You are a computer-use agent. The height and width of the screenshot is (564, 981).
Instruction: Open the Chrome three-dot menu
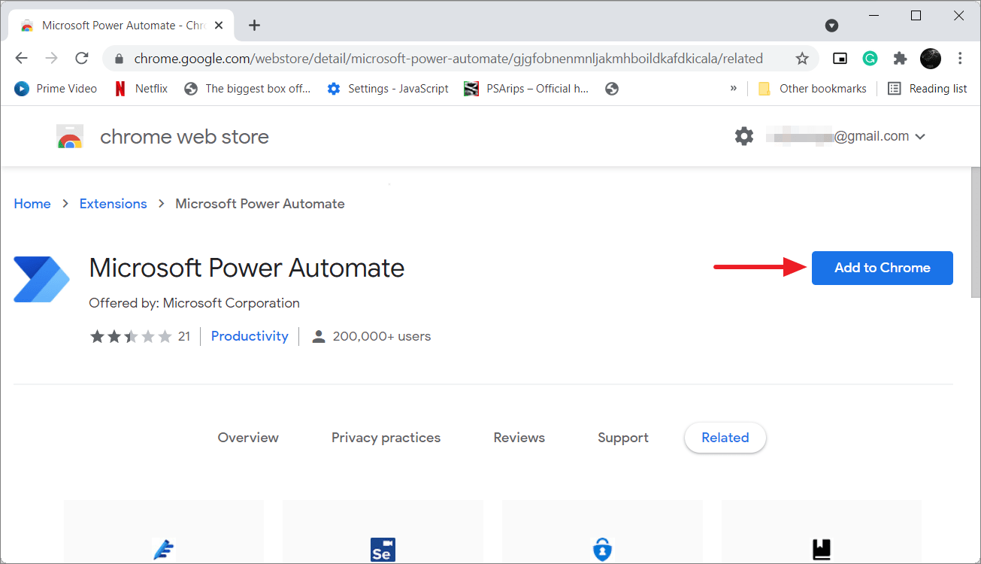click(x=960, y=58)
